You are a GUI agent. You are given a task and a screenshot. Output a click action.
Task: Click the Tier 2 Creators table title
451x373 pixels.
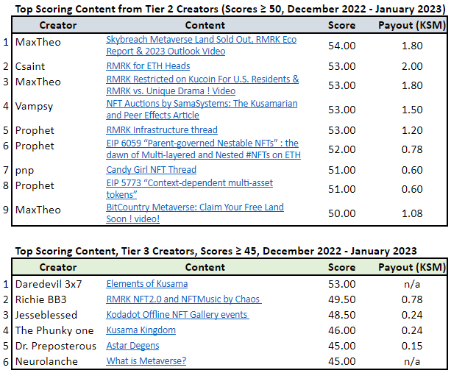230,9
